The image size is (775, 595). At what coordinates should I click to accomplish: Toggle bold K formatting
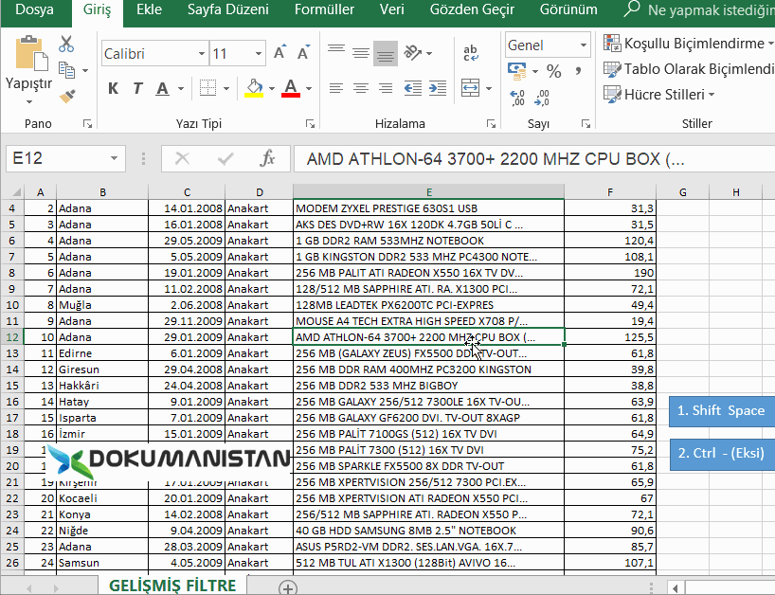[113, 88]
